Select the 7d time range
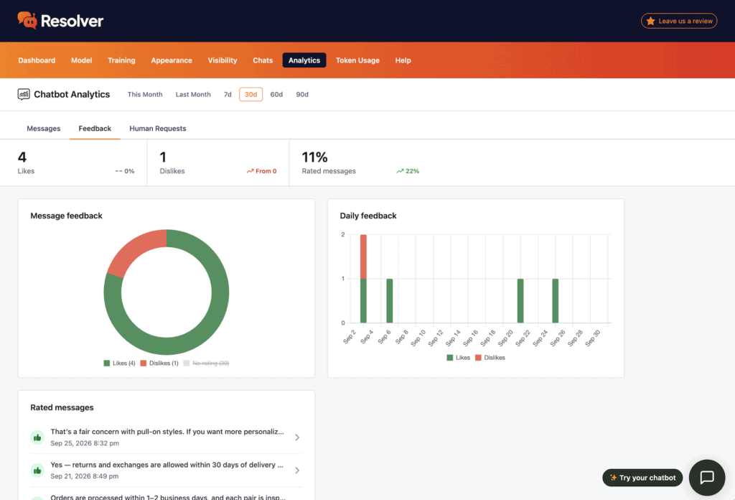 point(228,94)
